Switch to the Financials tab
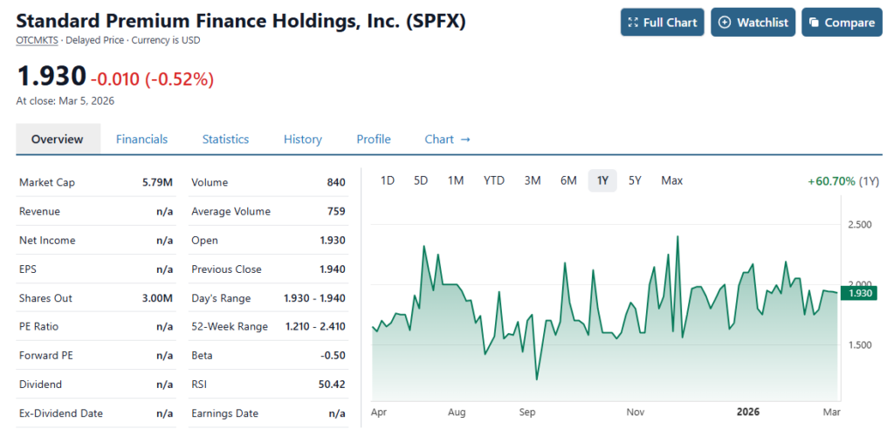 tap(141, 140)
